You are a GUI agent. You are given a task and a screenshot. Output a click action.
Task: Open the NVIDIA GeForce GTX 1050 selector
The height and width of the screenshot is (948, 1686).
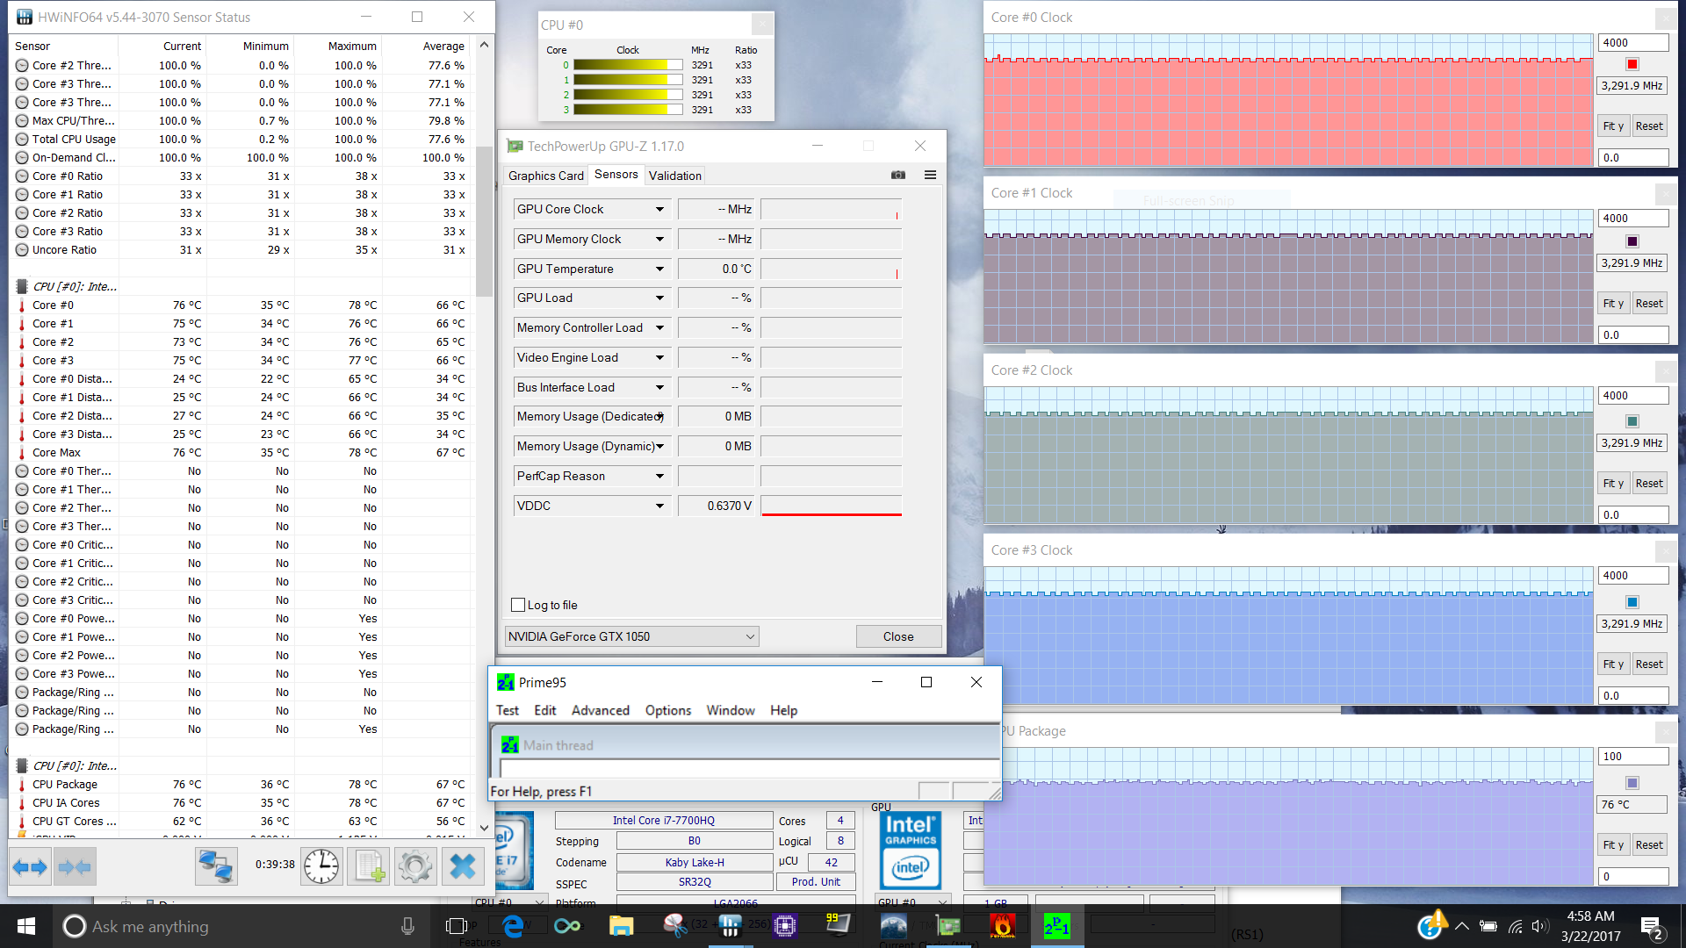631,636
